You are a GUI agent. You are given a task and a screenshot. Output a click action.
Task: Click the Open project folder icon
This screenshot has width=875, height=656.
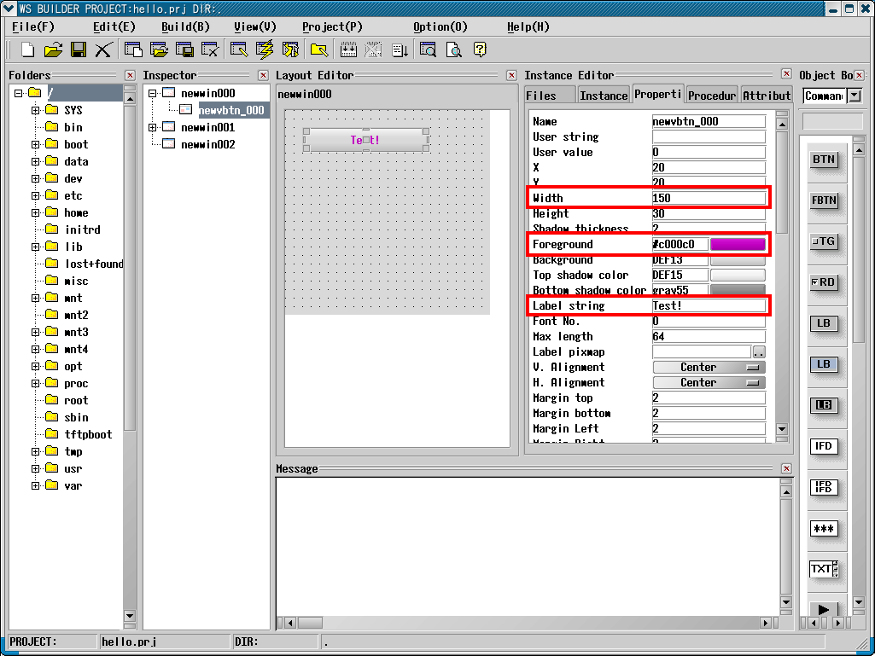[53, 49]
